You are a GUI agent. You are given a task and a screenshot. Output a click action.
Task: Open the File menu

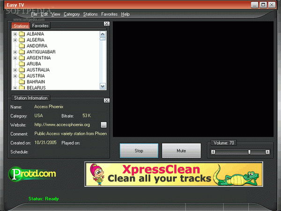click(x=34, y=14)
